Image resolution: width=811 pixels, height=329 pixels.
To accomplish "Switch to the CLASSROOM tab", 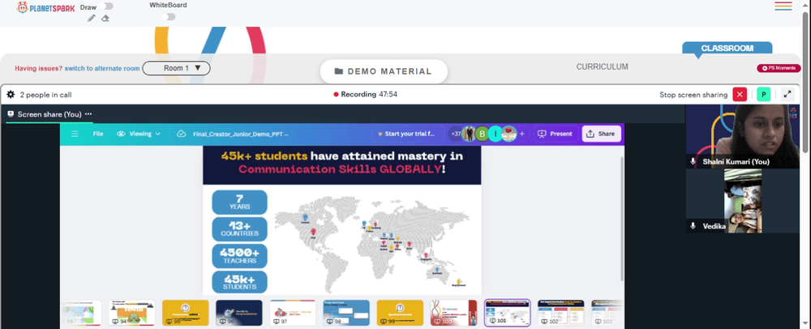I will click(x=727, y=48).
